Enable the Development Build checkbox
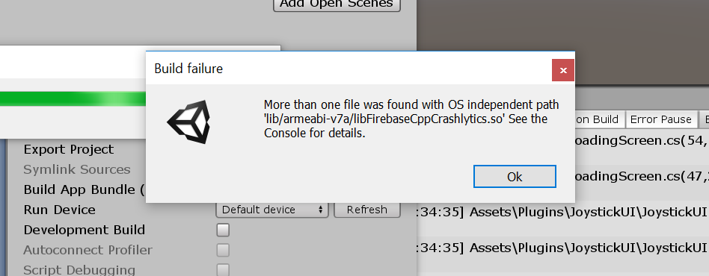This screenshot has width=709, height=276. pos(223,230)
